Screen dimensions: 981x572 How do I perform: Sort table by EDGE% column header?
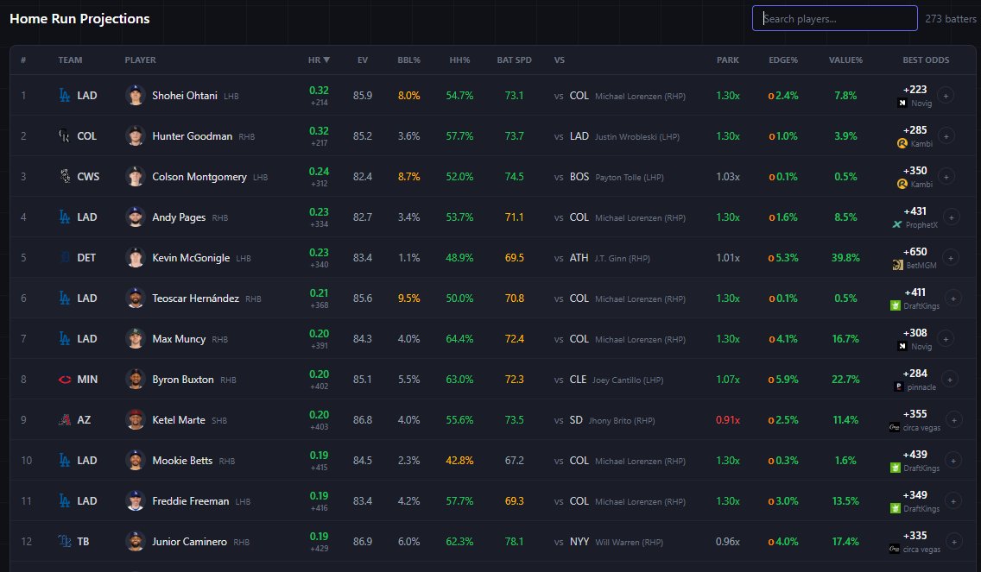783,60
